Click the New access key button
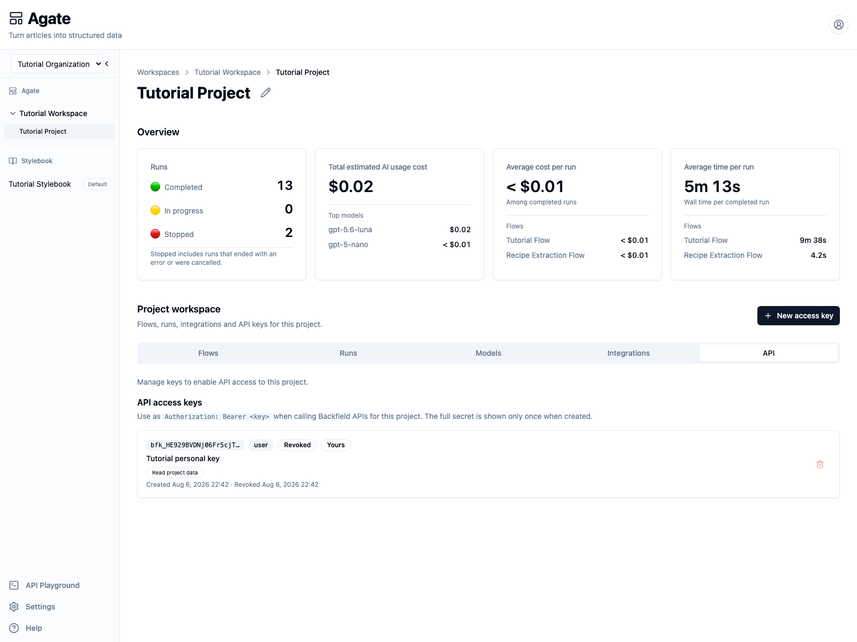Image resolution: width=857 pixels, height=642 pixels. coord(798,316)
